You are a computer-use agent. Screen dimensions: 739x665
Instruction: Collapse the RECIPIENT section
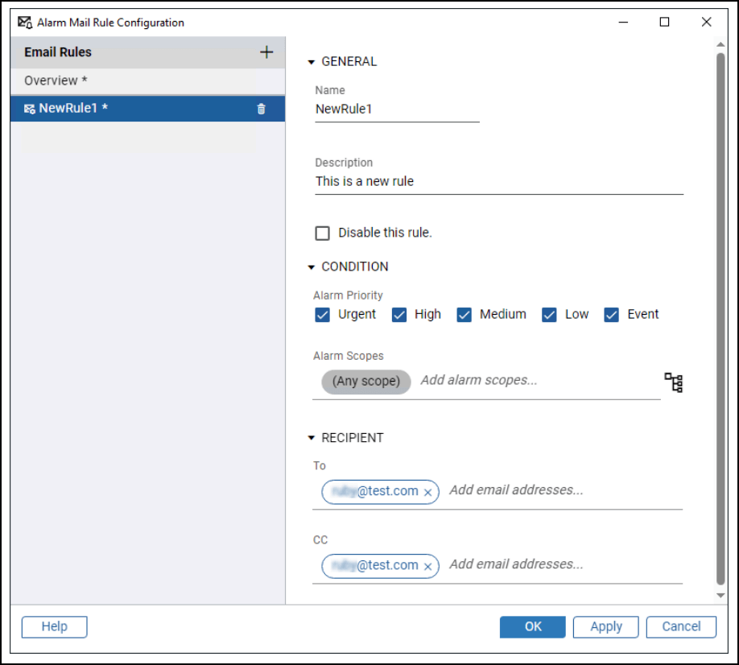click(312, 439)
